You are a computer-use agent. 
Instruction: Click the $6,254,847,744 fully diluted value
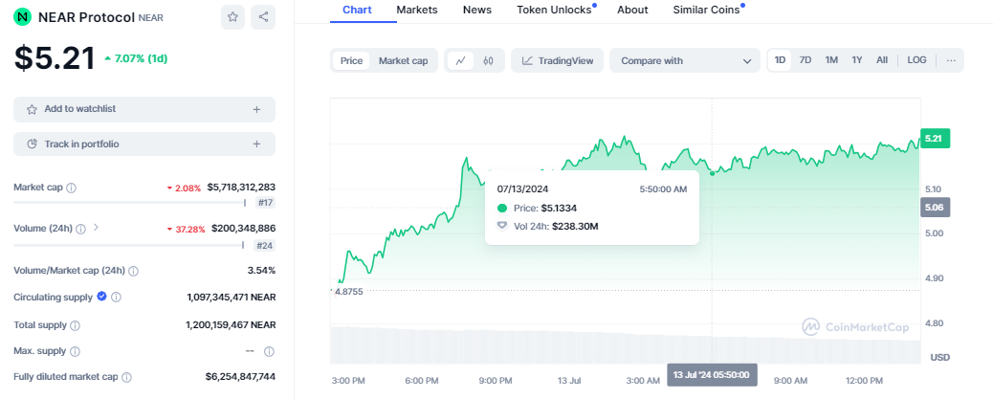tap(240, 376)
